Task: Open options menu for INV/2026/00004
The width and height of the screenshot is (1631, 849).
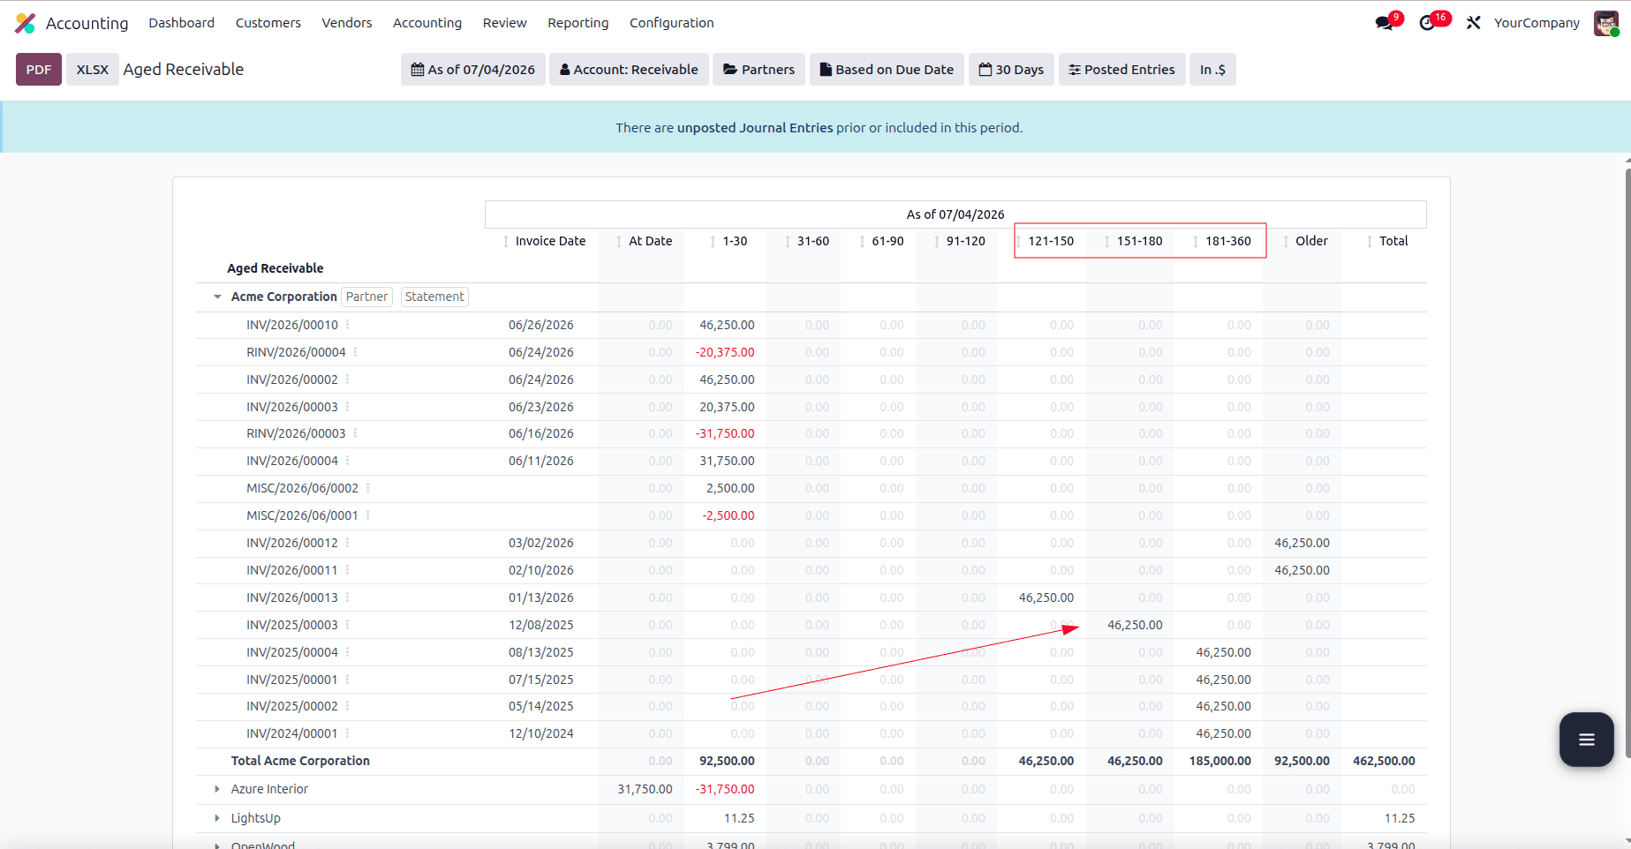Action: click(x=347, y=461)
